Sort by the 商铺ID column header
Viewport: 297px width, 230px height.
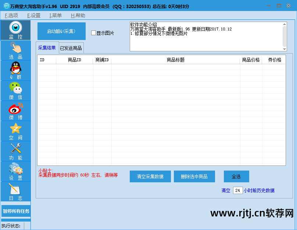pos(102,60)
